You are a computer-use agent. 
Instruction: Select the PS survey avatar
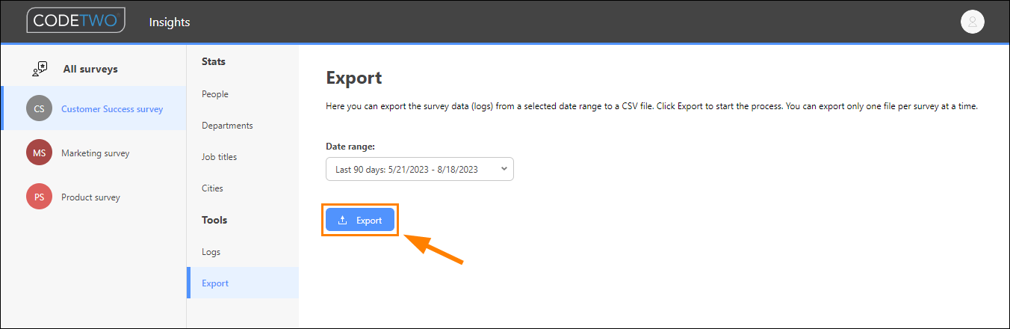(x=39, y=197)
